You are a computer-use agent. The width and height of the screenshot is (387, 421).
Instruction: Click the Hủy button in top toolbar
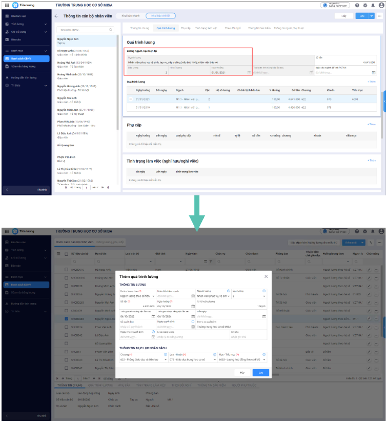(344, 16)
